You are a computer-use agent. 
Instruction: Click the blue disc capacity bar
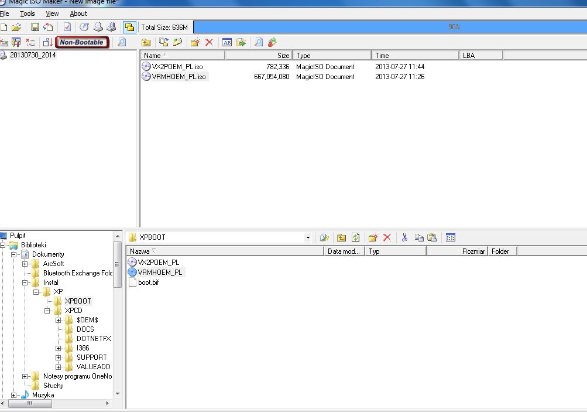coord(390,27)
